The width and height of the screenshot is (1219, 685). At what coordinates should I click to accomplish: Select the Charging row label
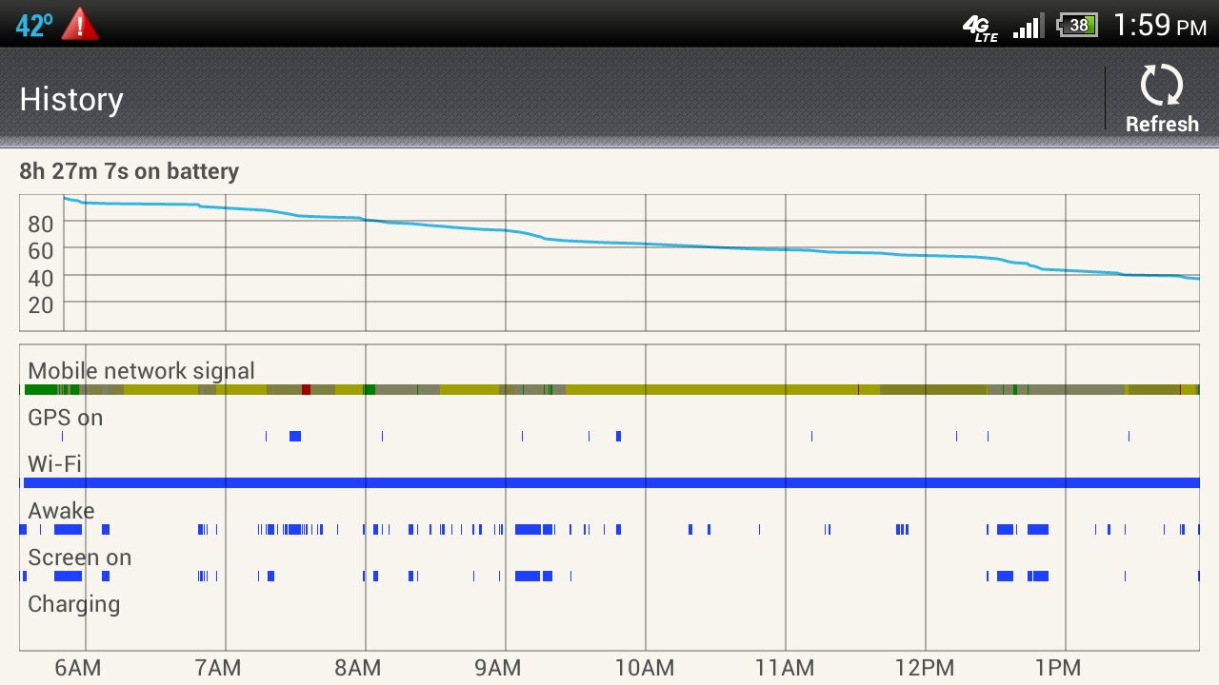click(73, 604)
